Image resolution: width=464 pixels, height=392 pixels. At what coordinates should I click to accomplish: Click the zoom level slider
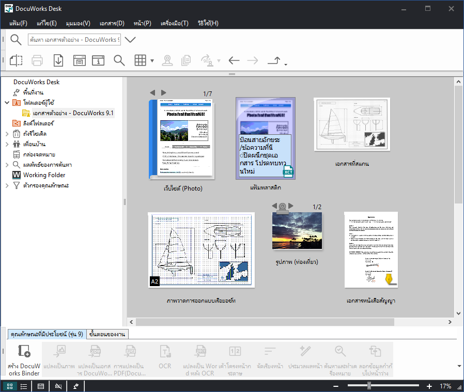coord(368,385)
